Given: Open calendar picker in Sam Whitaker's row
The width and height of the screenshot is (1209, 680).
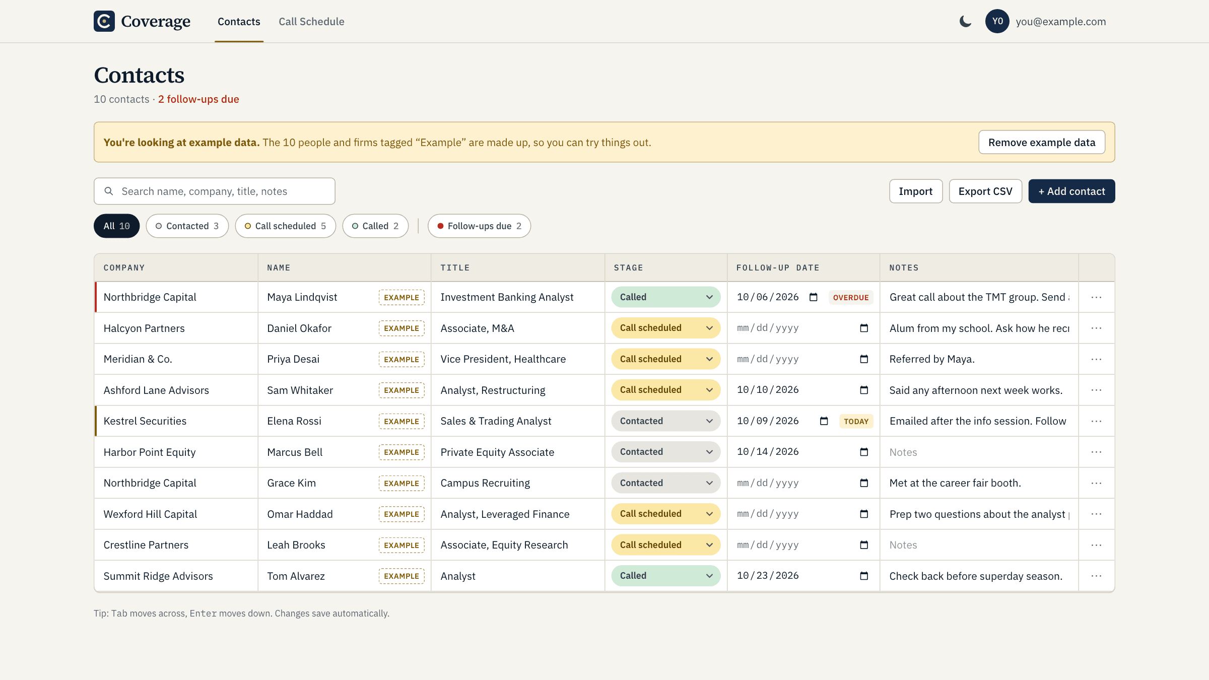Looking at the screenshot, I should click(x=864, y=390).
